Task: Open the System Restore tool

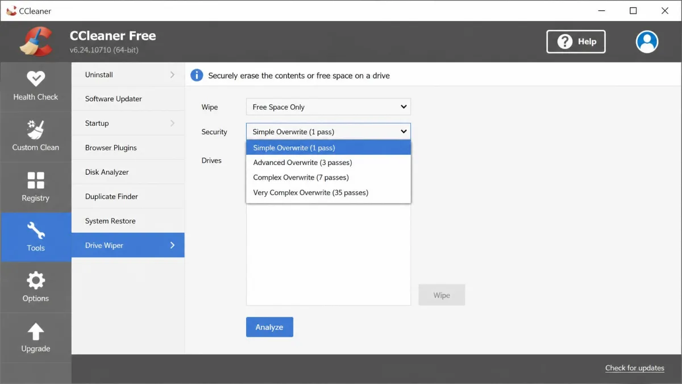Action: click(x=128, y=221)
